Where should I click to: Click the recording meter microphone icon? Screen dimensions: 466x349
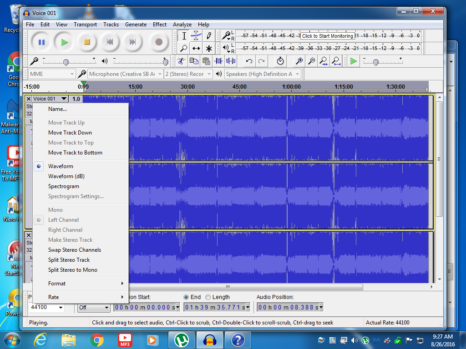click(227, 35)
